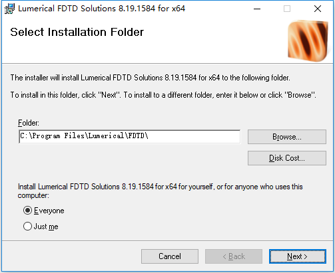
Task: Open the Browse folder dialog
Action: (x=287, y=137)
